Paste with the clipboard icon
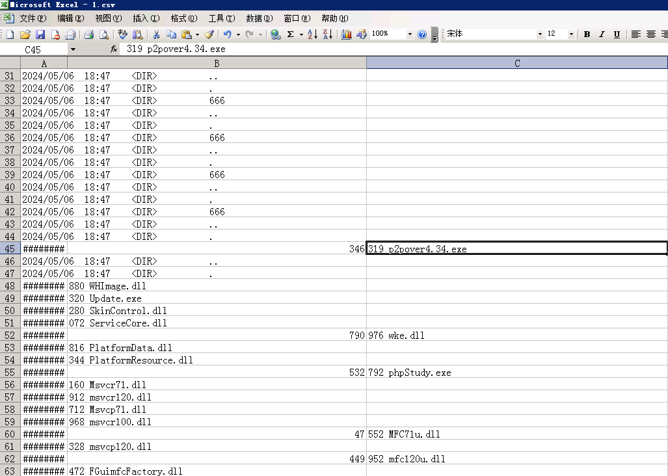 tap(187, 34)
